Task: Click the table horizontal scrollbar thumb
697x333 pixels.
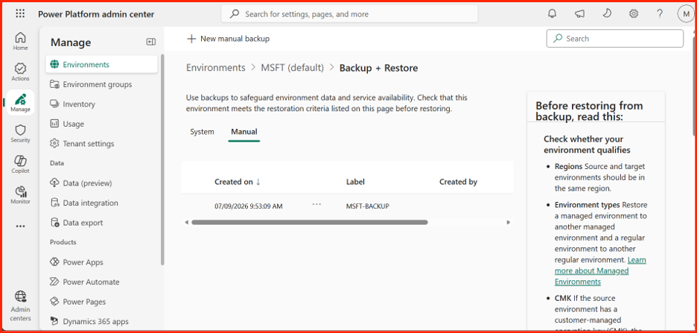Action: [x=309, y=222]
